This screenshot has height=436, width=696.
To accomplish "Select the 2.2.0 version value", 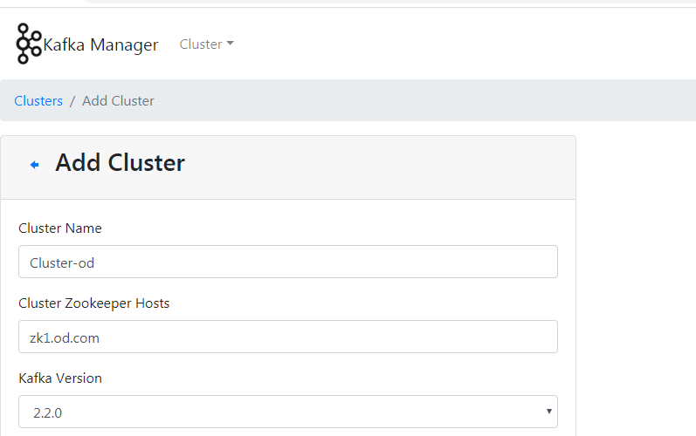I will (x=47, y=413).
